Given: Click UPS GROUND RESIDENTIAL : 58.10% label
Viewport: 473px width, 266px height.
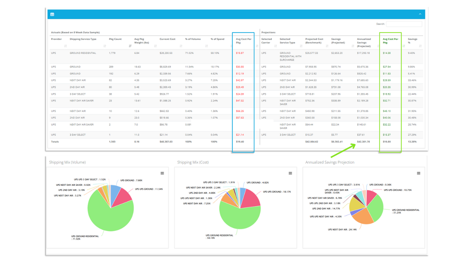Looking at the screenshot, I should point(220,236).
